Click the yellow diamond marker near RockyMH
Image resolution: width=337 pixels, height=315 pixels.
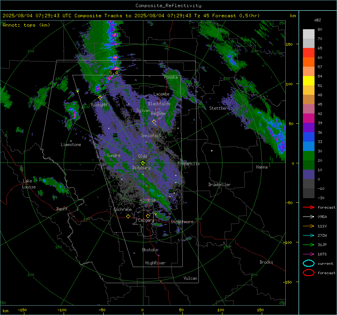[x=100, y=98]
